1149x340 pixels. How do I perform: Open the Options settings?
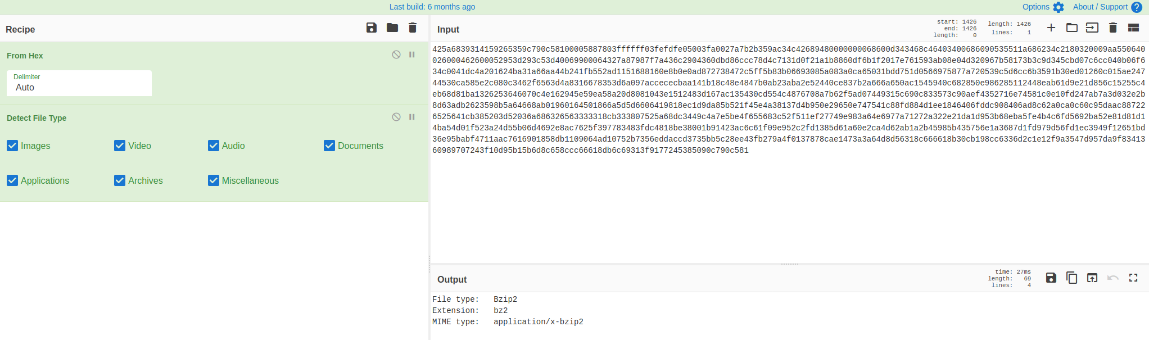click(1043, 7)
